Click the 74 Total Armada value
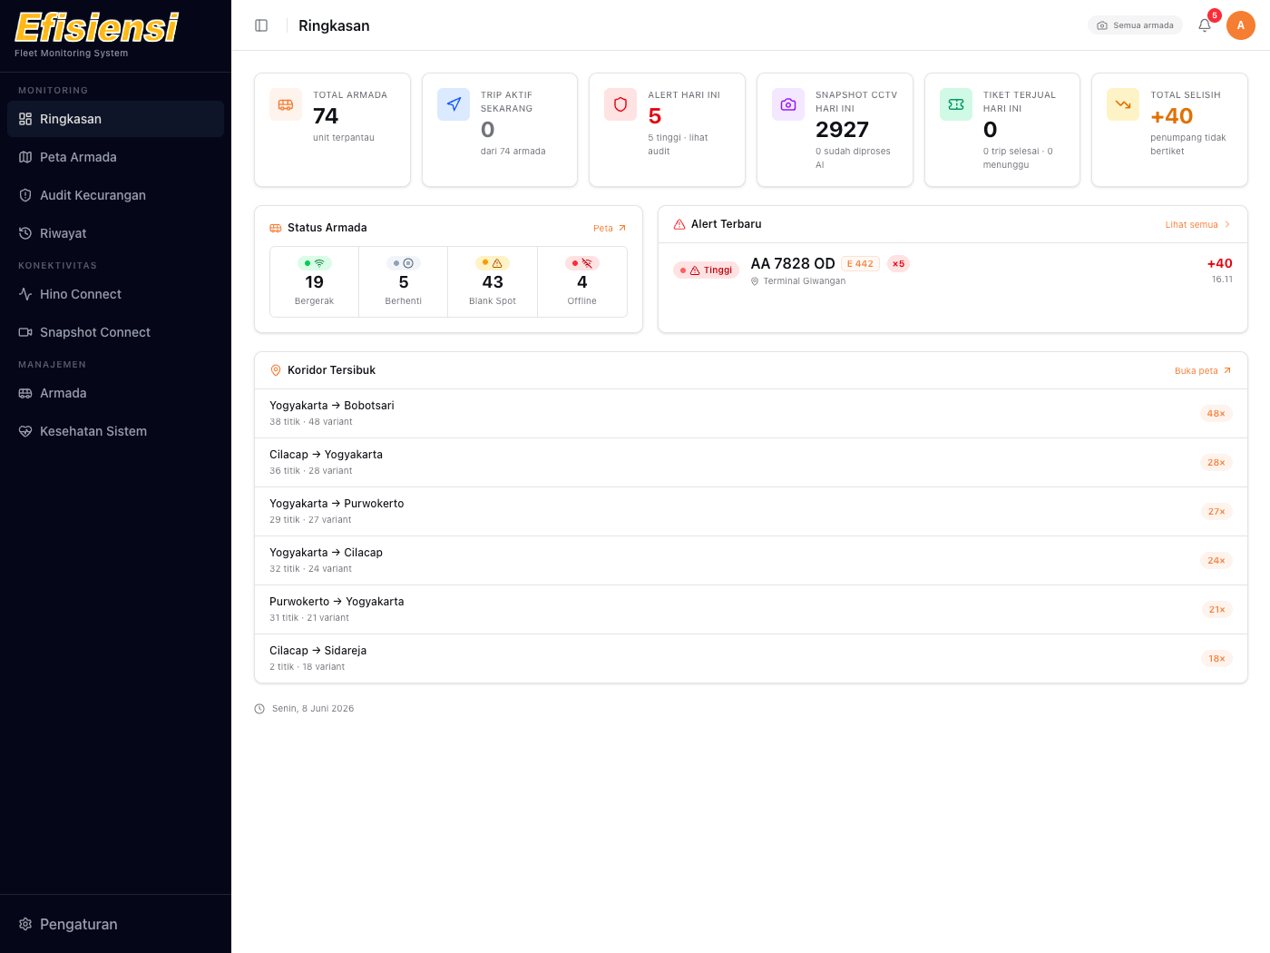Viewport: 1270px width, 953px height. click(326, 116)
